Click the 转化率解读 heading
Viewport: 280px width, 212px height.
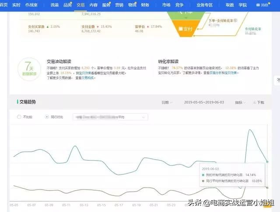pyautogui.click(x=168, y=62)
